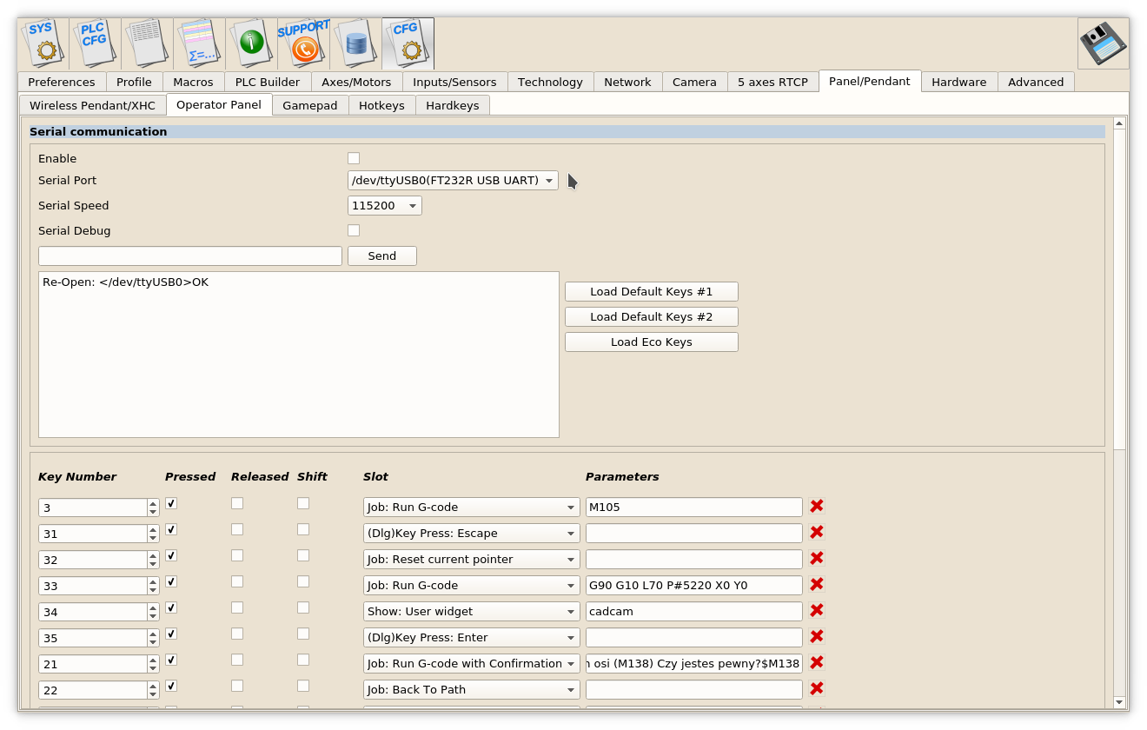Open the SYS system settings icon
The width and height of the screenshot is (1147, 730).
43,43
